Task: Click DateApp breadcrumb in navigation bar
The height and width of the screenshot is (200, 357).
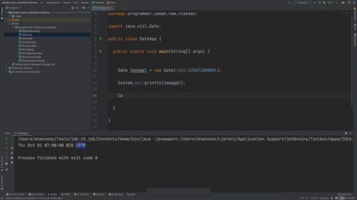Action: coord(98,3)
